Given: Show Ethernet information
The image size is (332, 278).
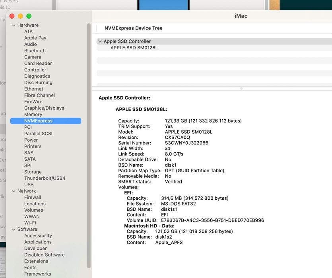Looking at the screenshot, I should (34, 89).
